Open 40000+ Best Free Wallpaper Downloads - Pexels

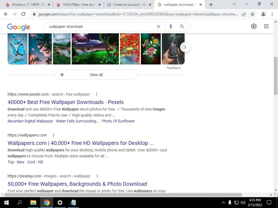point(66,102)
